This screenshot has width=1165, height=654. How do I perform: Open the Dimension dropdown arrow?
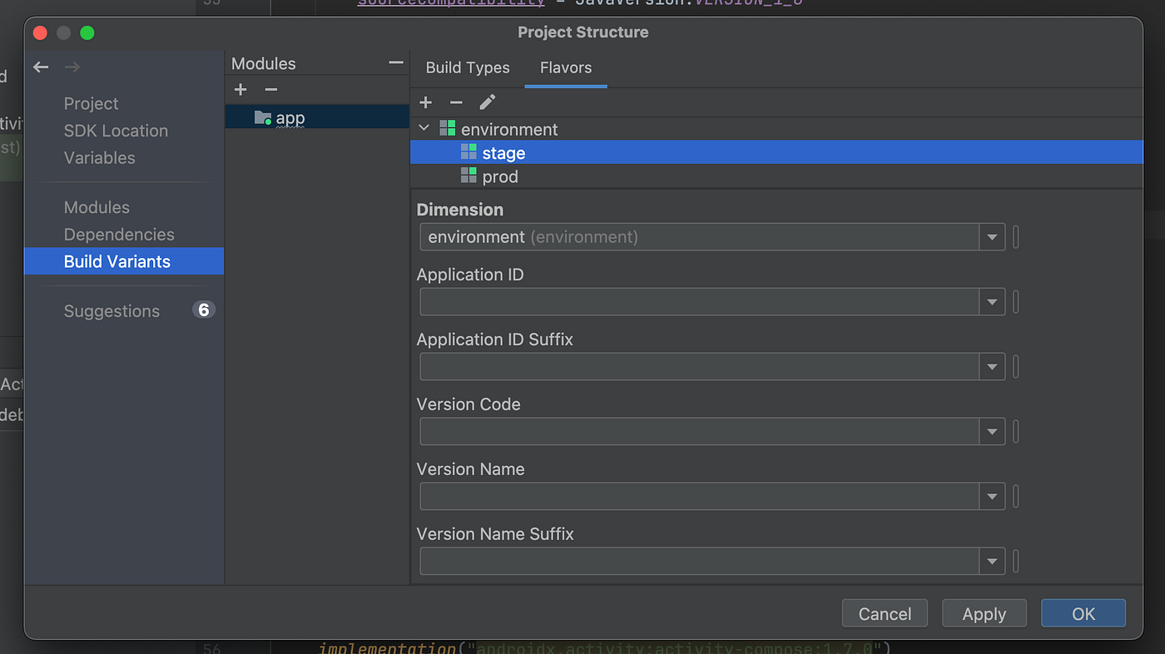992,237
